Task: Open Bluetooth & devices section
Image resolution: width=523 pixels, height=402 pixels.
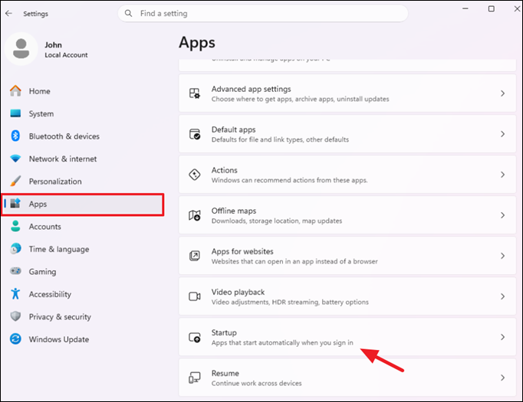Action: (x=83, y=136)
